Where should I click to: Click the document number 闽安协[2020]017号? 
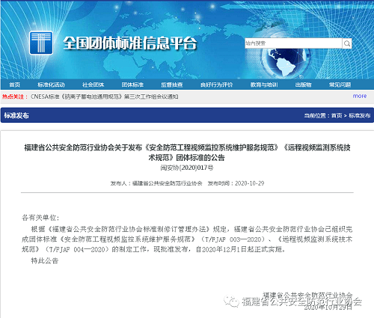click(x=187, y=168)
